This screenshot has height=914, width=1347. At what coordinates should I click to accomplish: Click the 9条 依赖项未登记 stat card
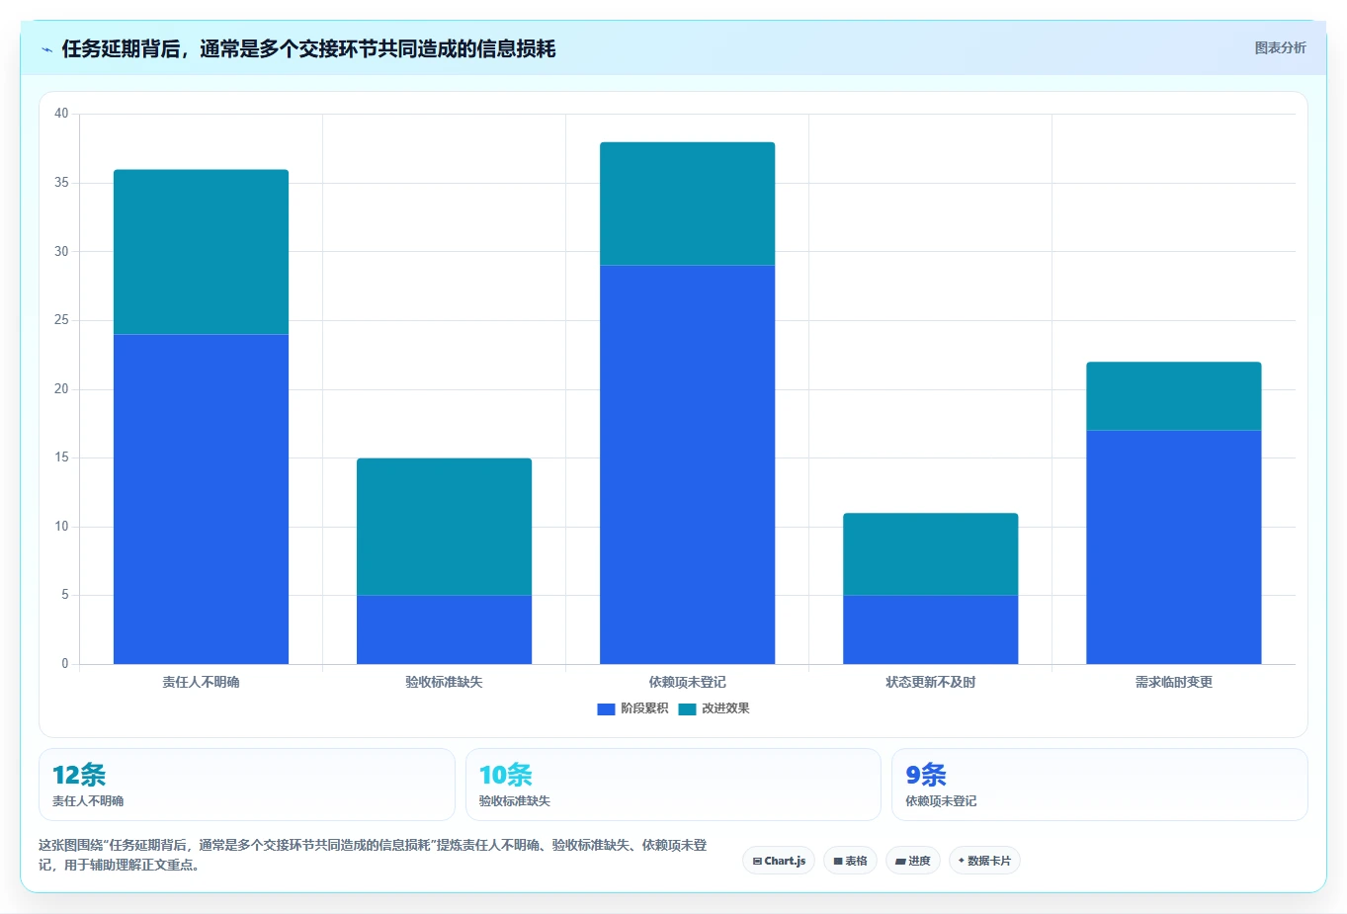point(1099,785)
